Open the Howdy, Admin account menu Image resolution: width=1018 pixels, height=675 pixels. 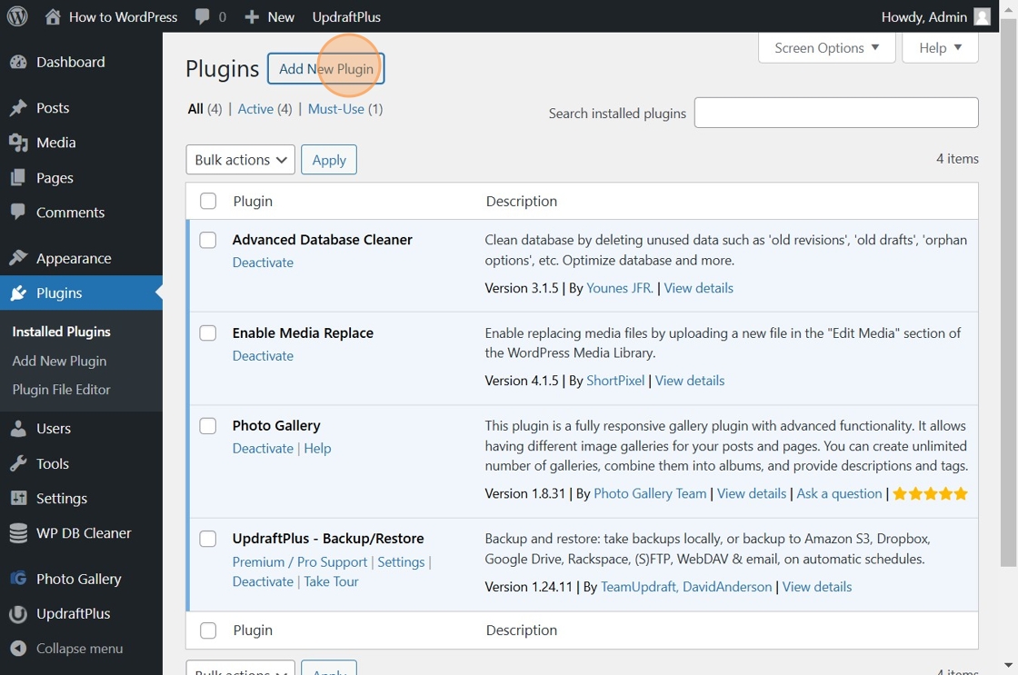tap(935, 17)
